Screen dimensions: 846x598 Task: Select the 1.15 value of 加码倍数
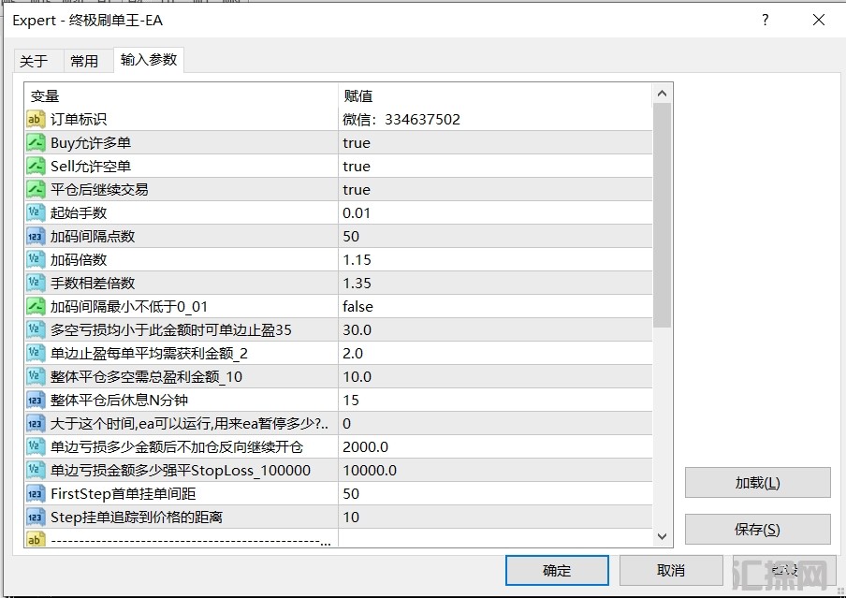[495, 259]
